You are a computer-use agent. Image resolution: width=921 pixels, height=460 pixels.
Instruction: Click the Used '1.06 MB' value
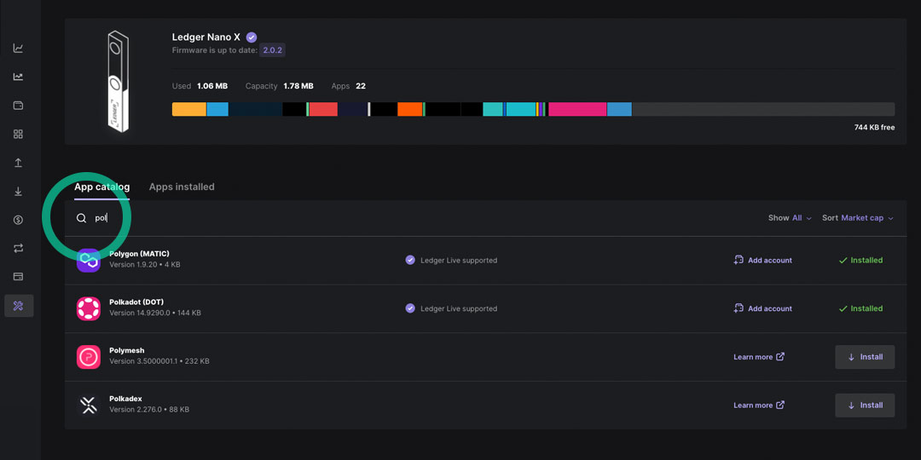tap(212, 86)
